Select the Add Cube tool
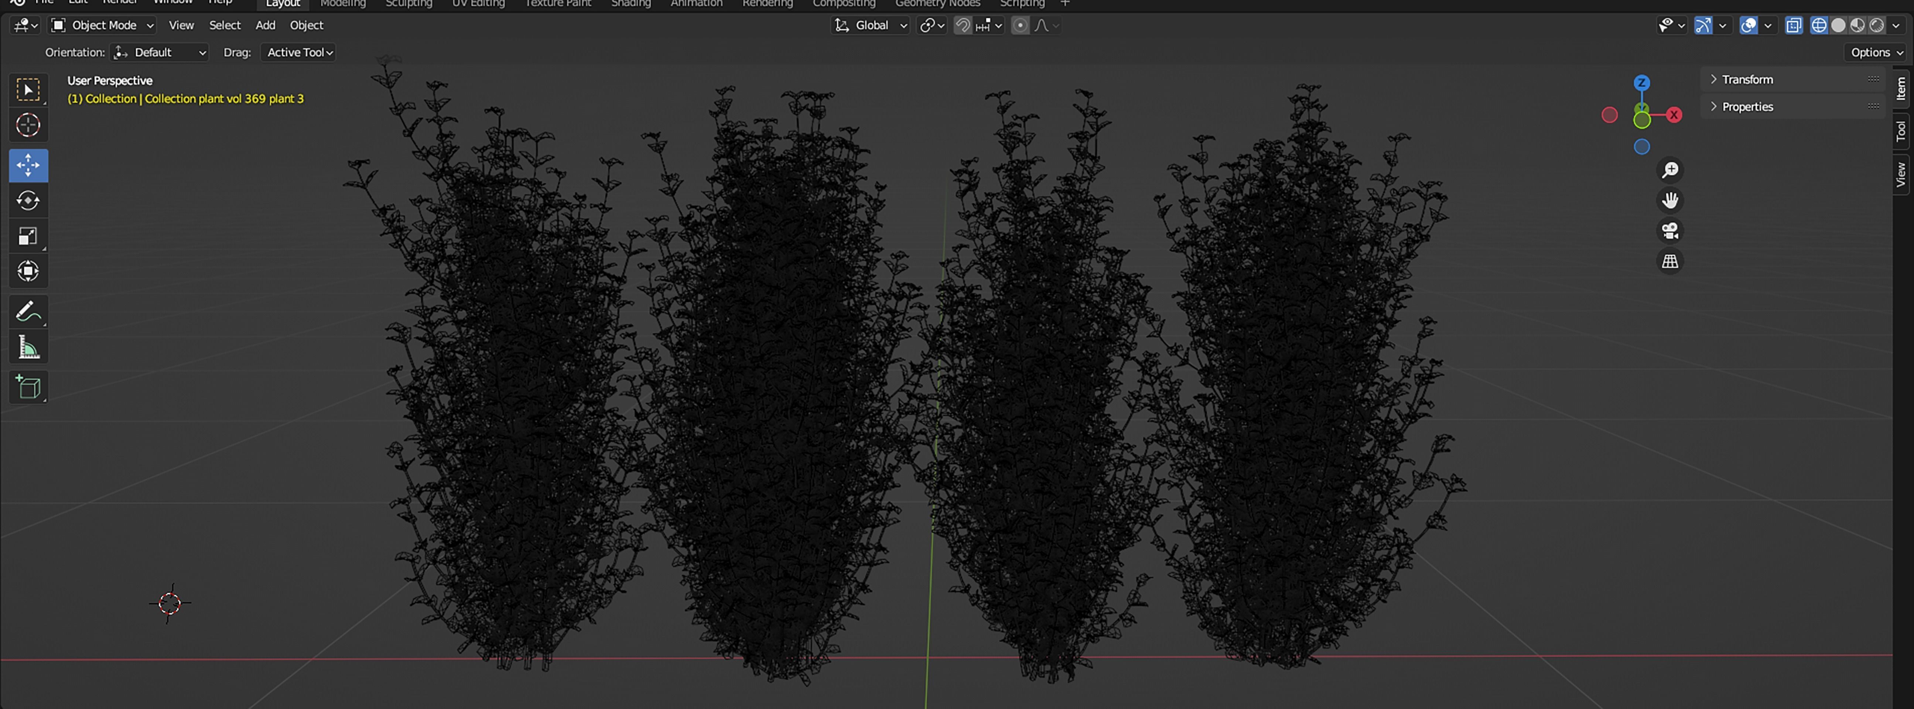 point(28,387)
